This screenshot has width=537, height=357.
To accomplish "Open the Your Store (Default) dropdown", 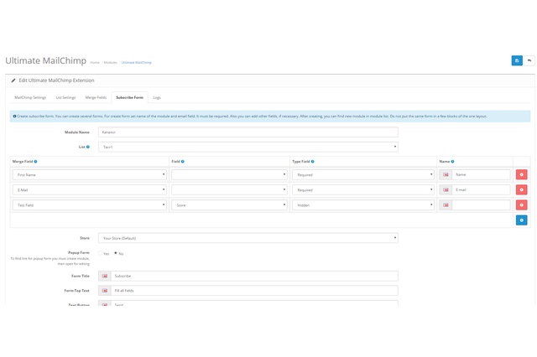I will (x=248, y=238).
